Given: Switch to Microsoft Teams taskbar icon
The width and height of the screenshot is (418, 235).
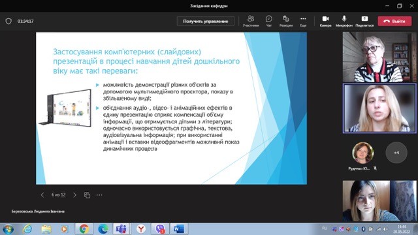Looking at the screenshot, I should (x=121, y=229).
